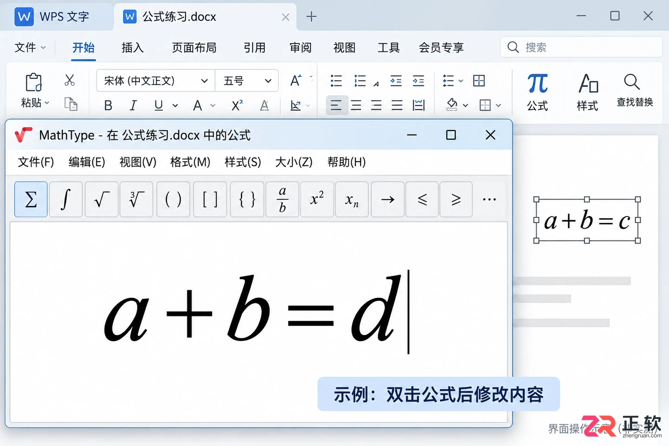
Task: Expand the 粘贴 paste options arrow
Action: (x=47, y=103)
